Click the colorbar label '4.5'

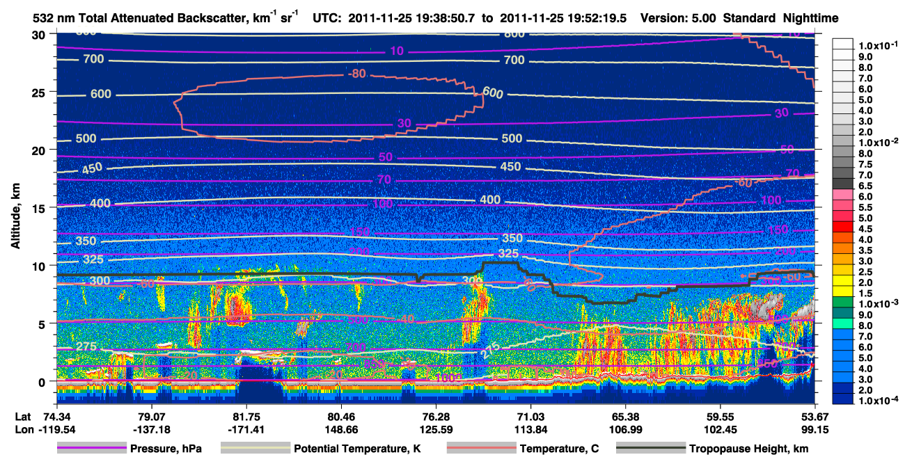866,229
